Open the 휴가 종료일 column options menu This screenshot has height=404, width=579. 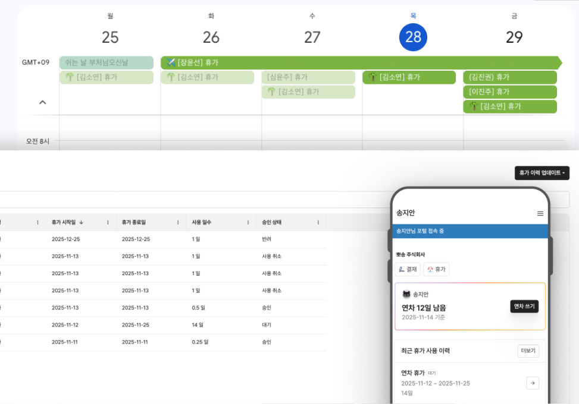[x=178, y=222]
